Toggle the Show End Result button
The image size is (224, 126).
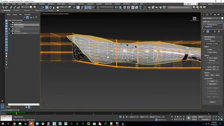208,31
